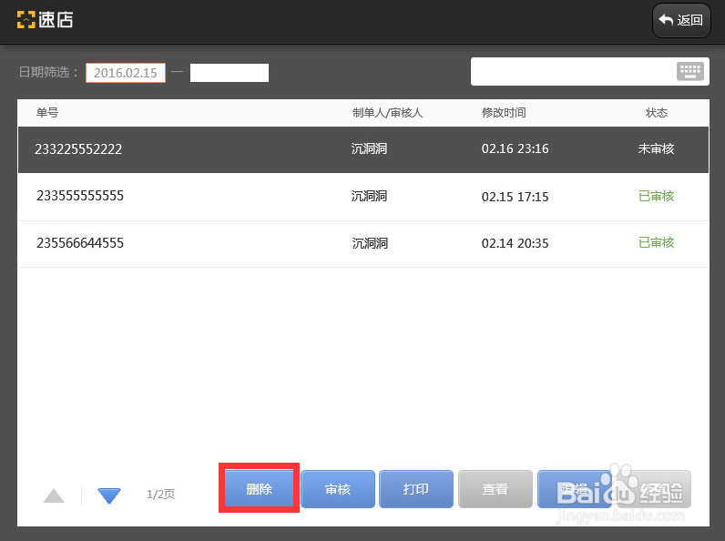Click the 删除 delete button
This screenshot has width=725, height=541.
pyautogui.click(x=259, y=489)
